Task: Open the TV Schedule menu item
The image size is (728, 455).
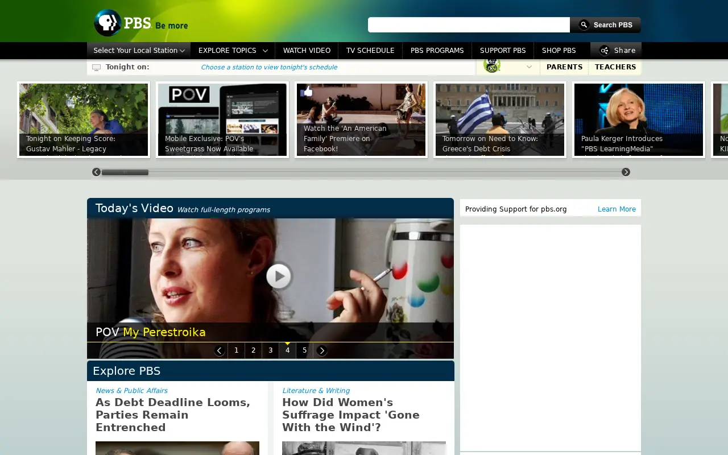Action: 370,50
